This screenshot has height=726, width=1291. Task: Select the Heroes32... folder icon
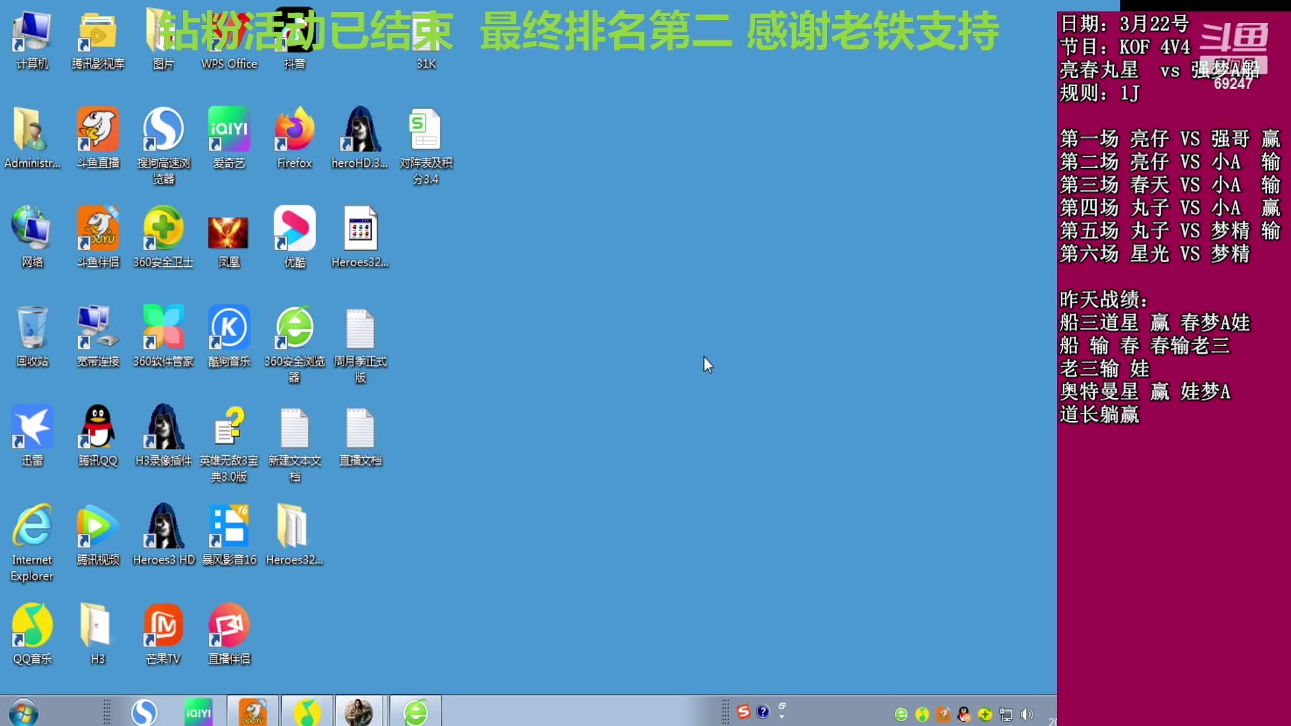(295, 534)
